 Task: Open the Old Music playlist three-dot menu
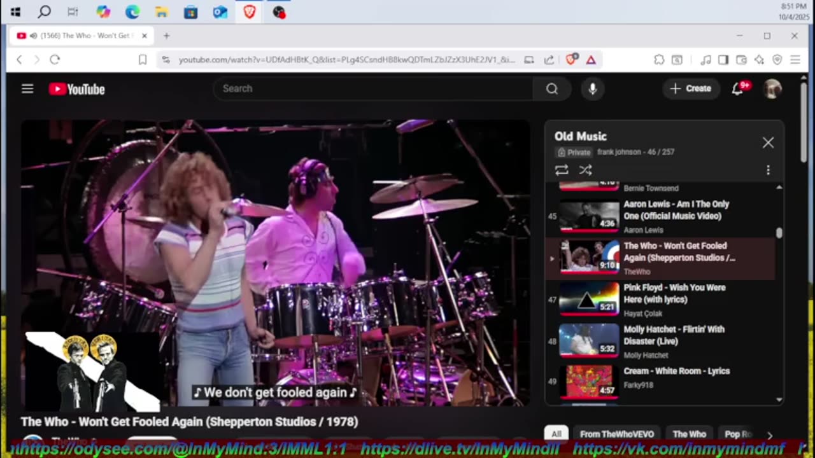pos(768,170)
